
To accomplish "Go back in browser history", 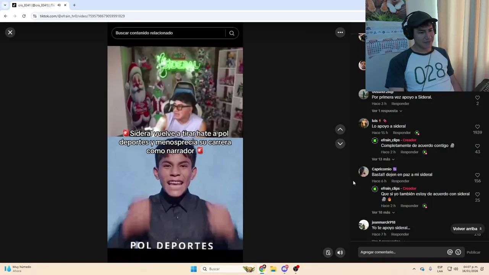I will 5,16.
